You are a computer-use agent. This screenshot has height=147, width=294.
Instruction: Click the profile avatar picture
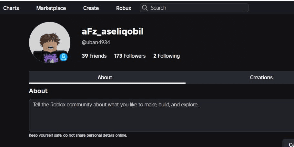coord(50,43)
